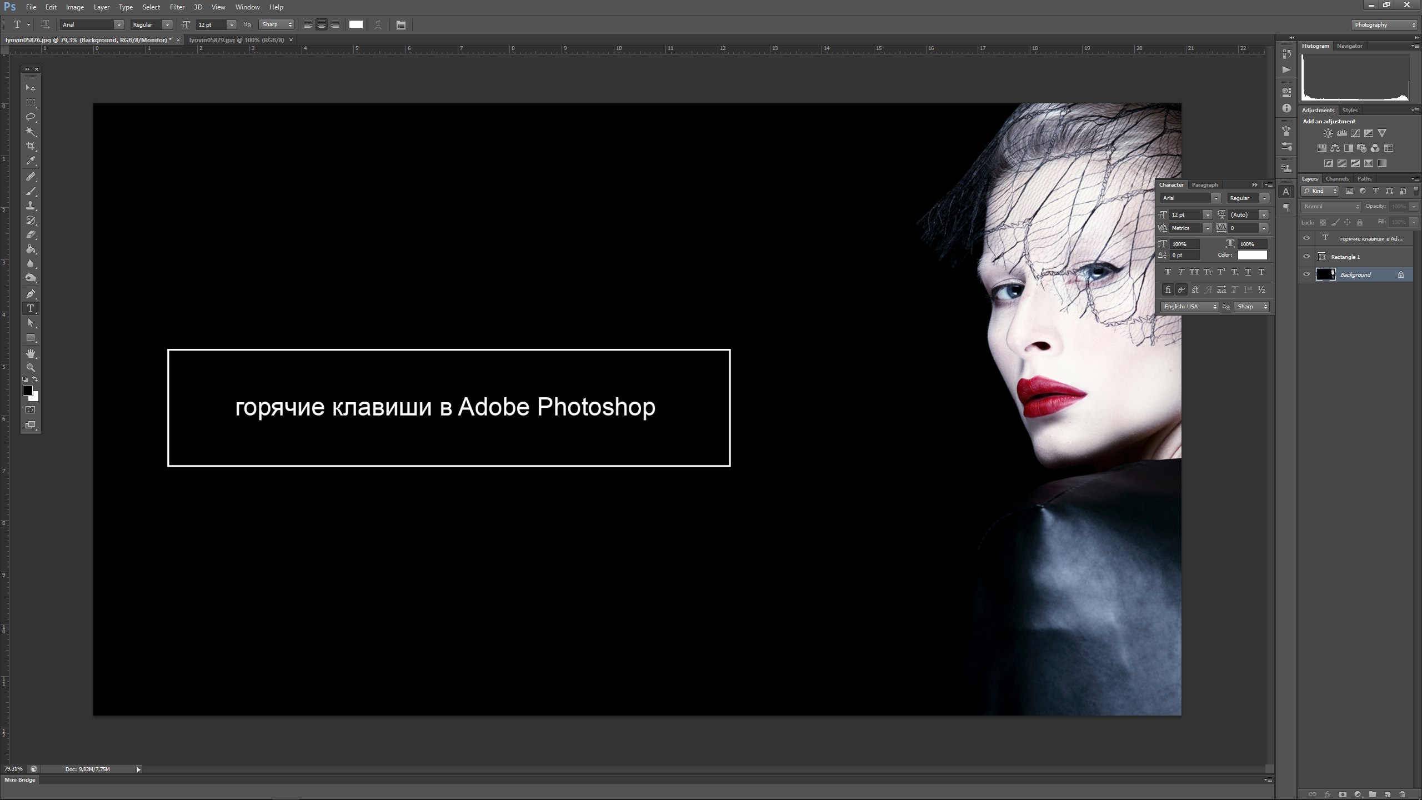Viewport: 1422px width, 800px height.
Task: Open the Filter menu
Action: coord(177,7)
